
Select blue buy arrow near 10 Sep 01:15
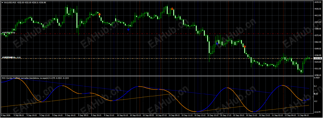pos(128,30)
